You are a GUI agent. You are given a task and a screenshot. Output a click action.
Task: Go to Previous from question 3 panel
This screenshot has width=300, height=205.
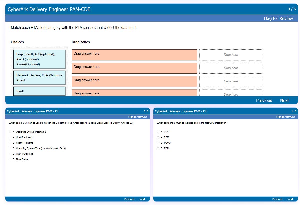264,100
